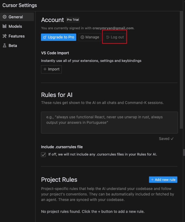Click the gear icon beside General

[5, 17]
